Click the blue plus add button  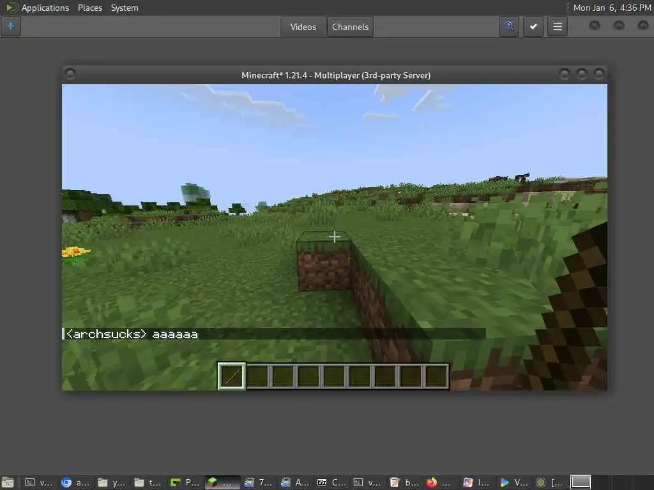tap(11, 27)
